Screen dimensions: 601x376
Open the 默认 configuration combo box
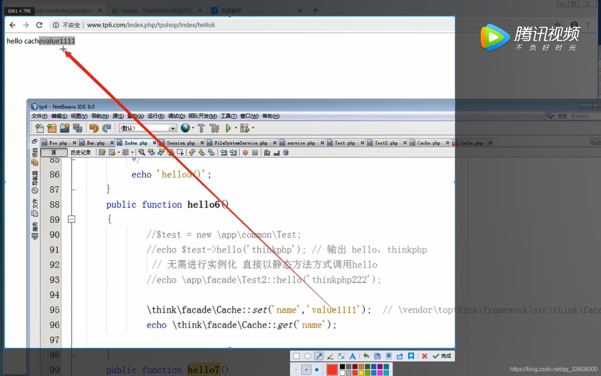[x=148, y=128]
